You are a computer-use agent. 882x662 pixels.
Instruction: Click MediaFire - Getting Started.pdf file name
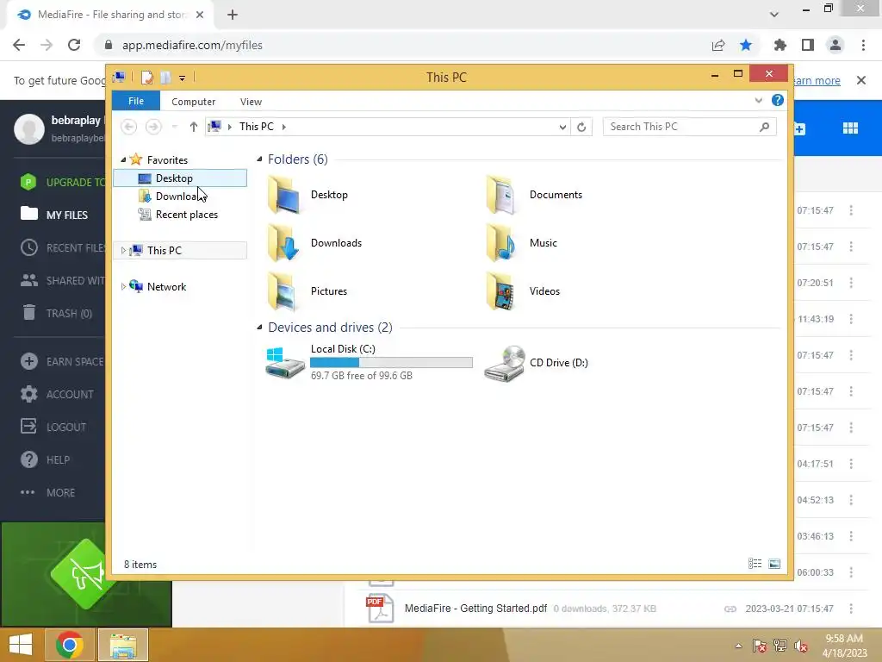pyautogui.click(x=475, y=608)
